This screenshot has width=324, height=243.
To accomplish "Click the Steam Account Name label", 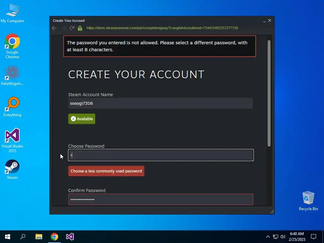I will point(90,95).
